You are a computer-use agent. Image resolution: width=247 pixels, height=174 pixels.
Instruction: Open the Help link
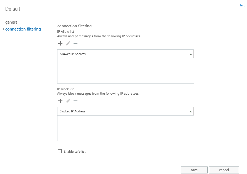tap(241, 5)
